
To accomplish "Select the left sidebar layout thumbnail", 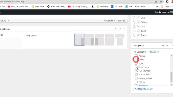I will click(x=99, y=40).
